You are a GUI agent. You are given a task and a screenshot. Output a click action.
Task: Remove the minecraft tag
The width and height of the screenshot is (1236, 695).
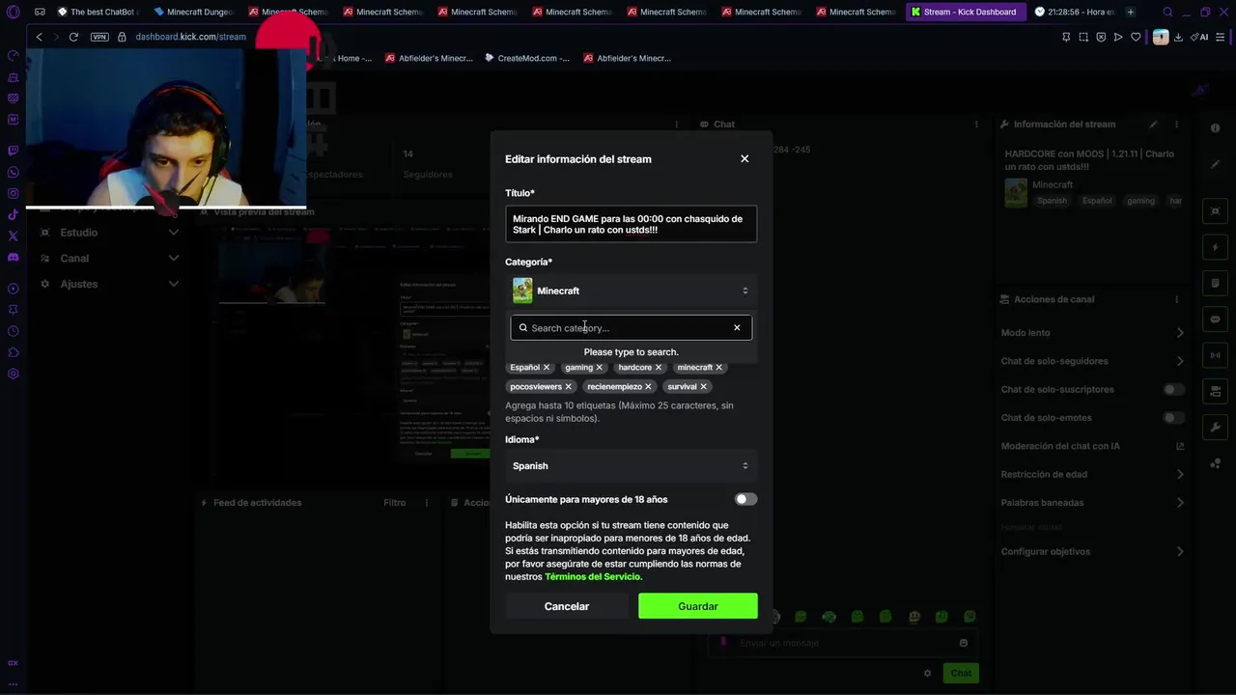tap(719, 367)
